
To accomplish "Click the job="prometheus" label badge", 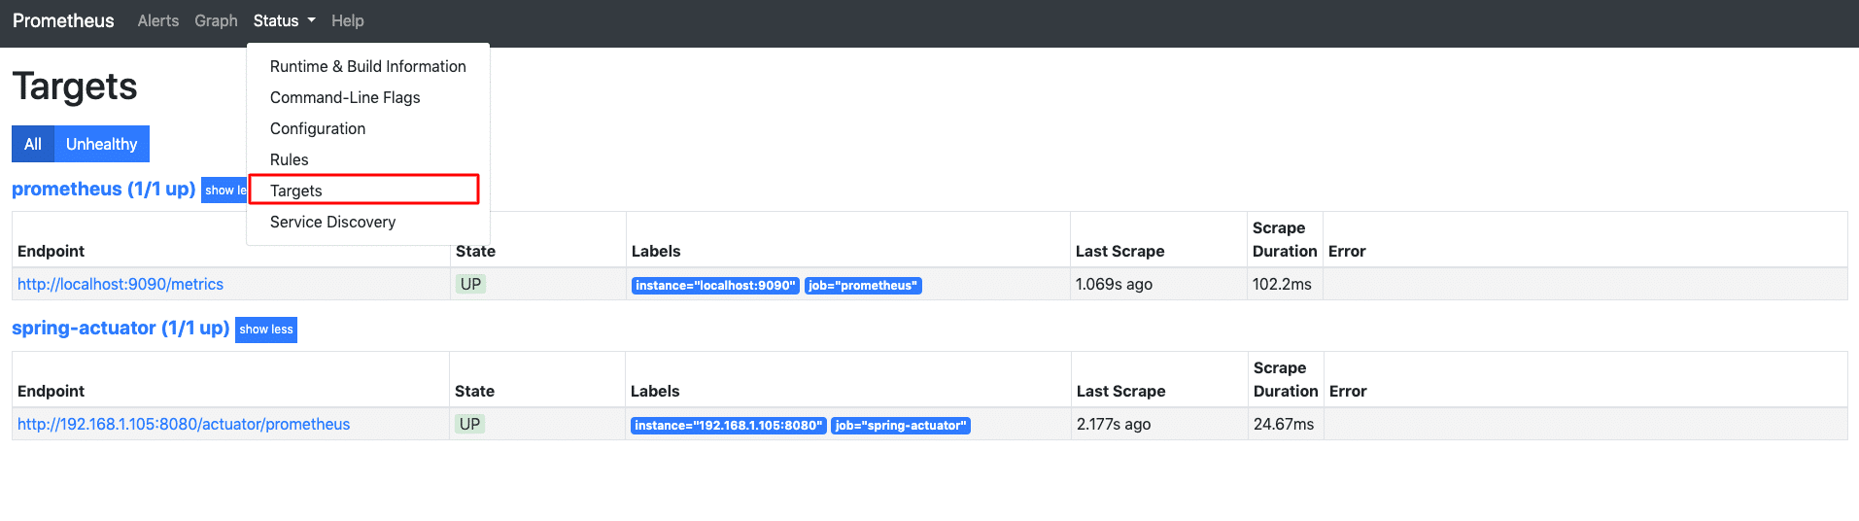I will pos(863,286).
